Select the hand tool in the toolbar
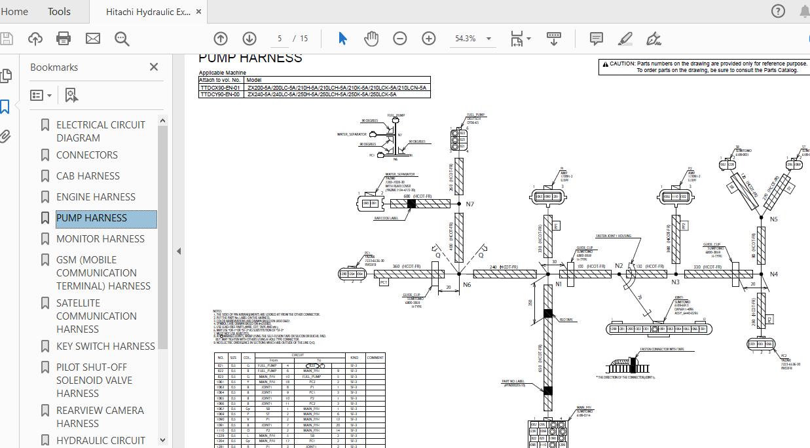Image resolution: width=810 pixels, height=448 pixels. click(x=371, y=38)
